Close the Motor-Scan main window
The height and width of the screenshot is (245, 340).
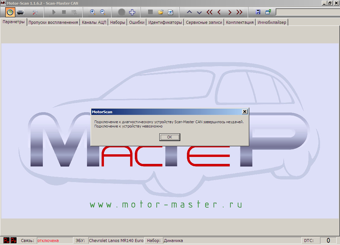[x=336, y=3]
